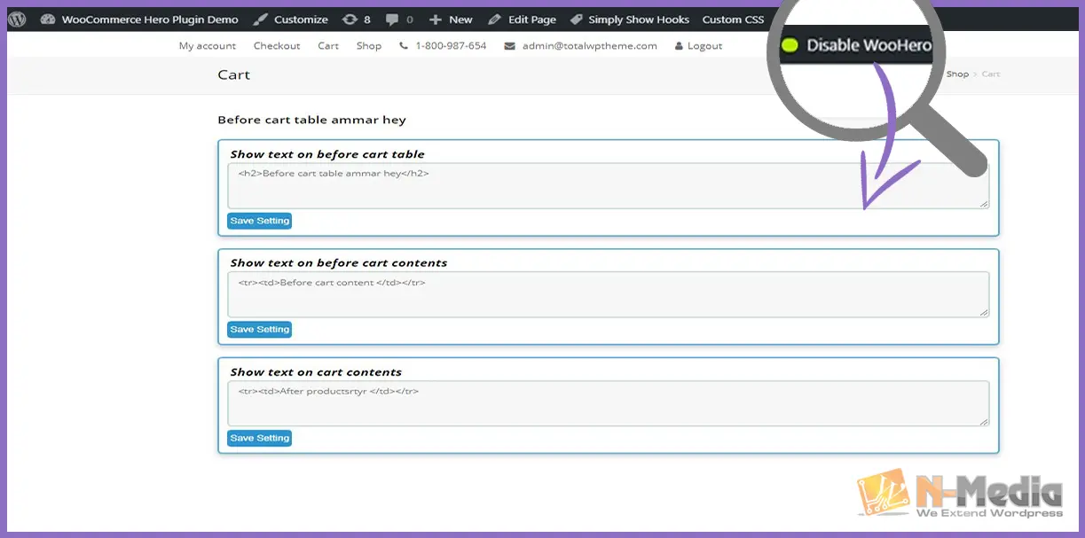This screenshot has height=538, width=1085.
Task: Click the Cart breadcrumb text
Action: (991, 74)
